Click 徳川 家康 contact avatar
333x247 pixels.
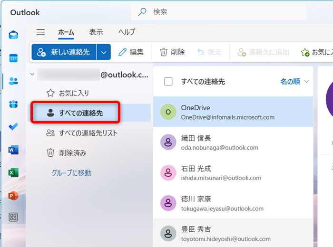pyautogui.click(x=168, y=203)
